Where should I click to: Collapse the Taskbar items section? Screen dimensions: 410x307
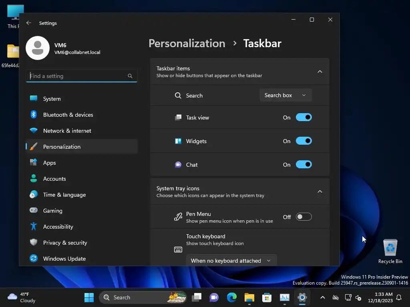[x=320, y=72]
